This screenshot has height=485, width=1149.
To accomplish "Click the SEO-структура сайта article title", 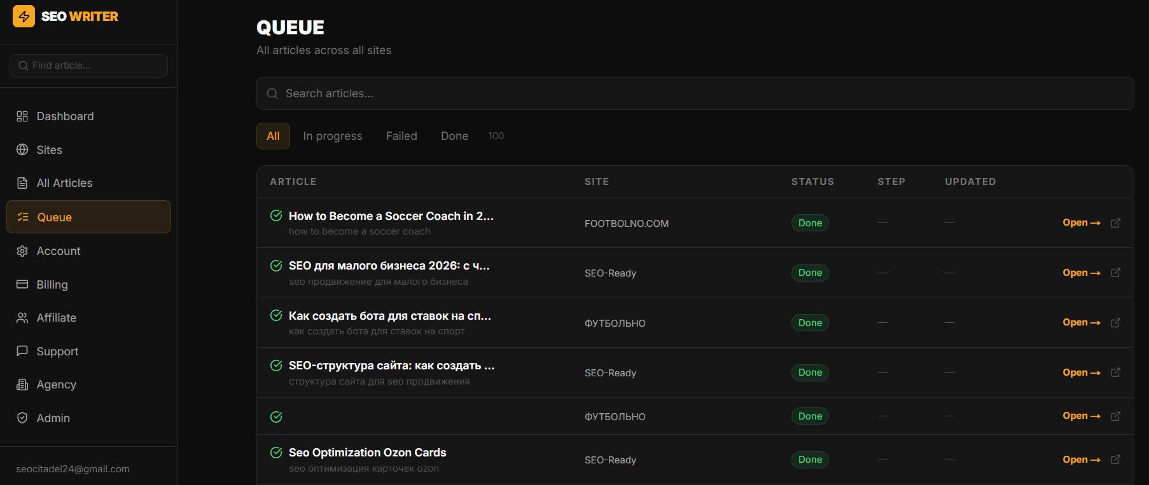I will click(x=391, y=365).
